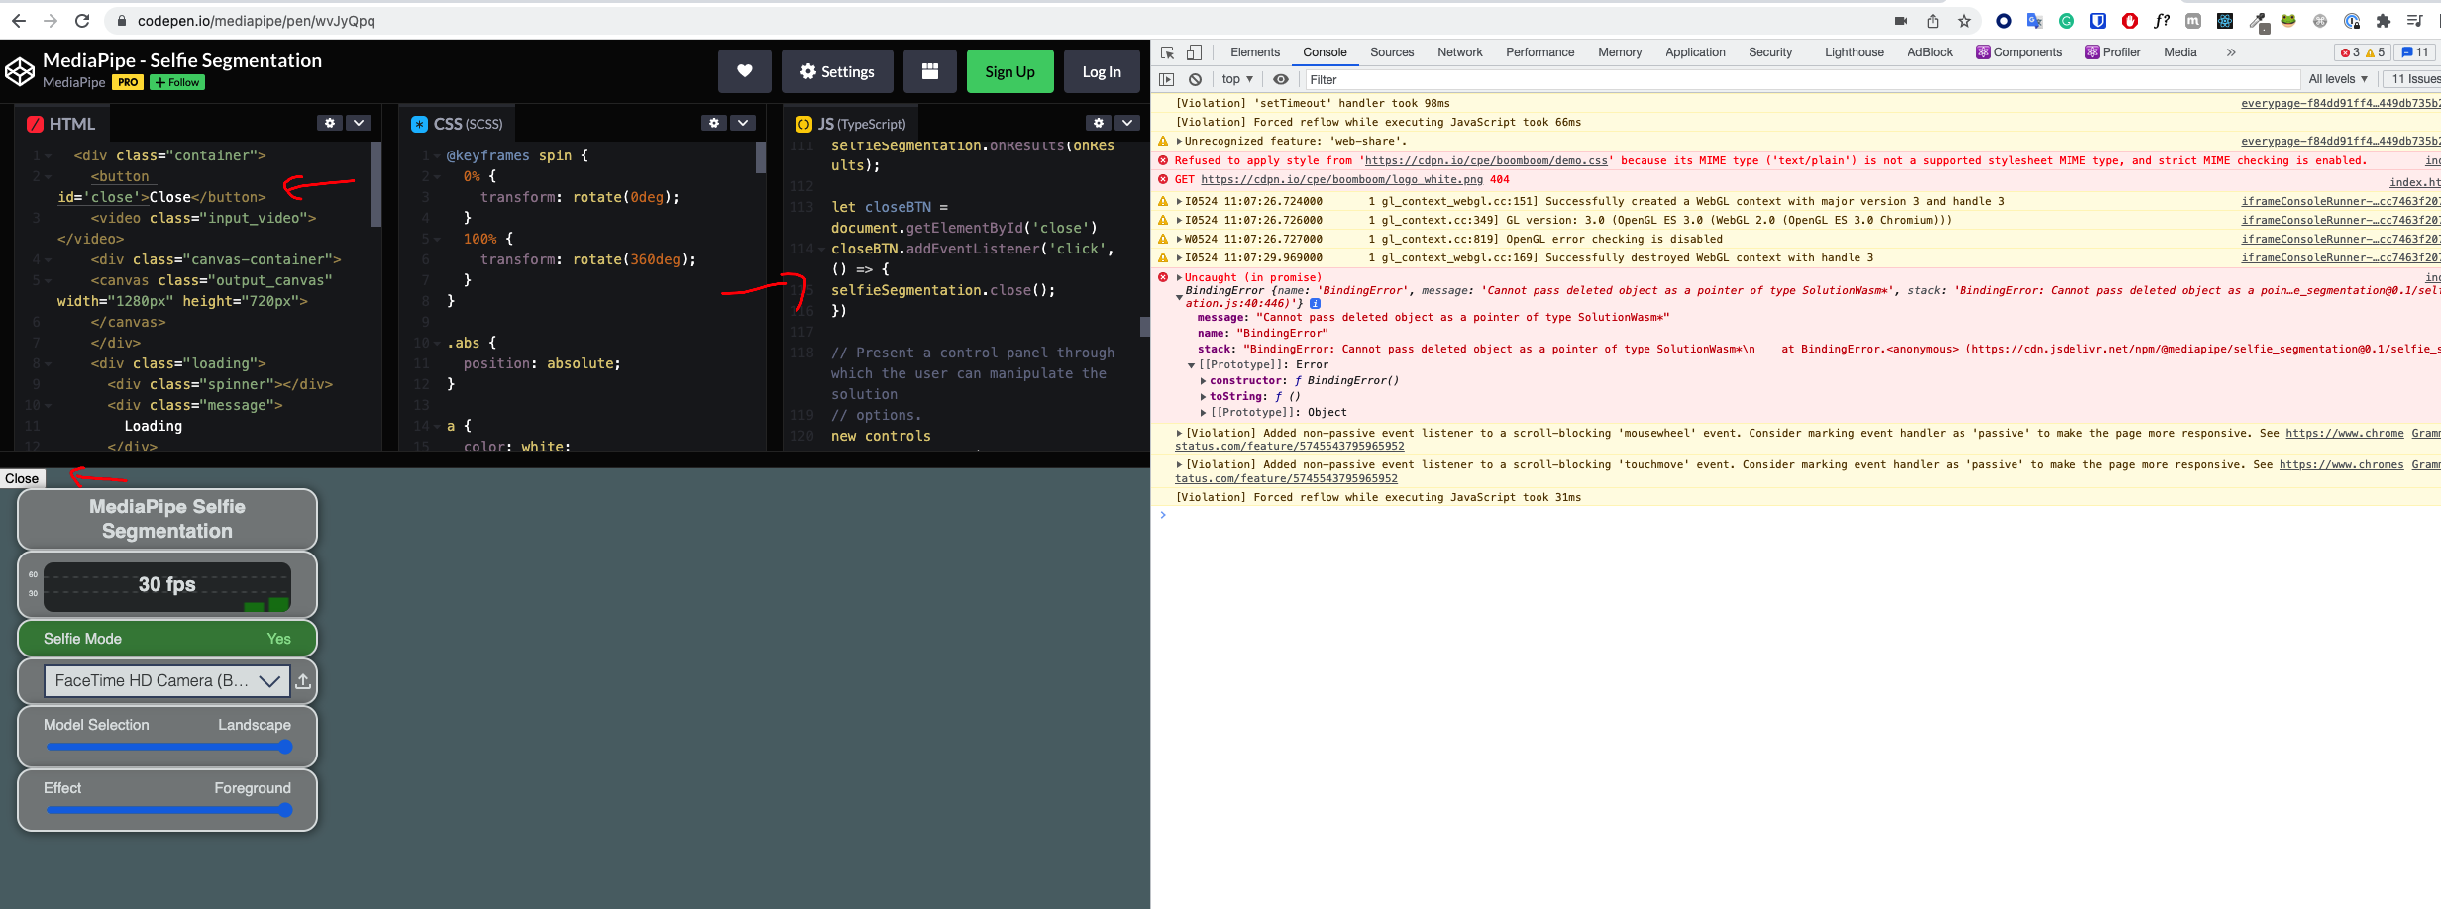Go back with the browser back arrow

pos(18,21)
